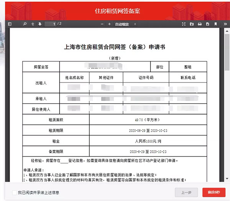
Task: Click the scrollbar up arrow
Action: tap(227, 31)
